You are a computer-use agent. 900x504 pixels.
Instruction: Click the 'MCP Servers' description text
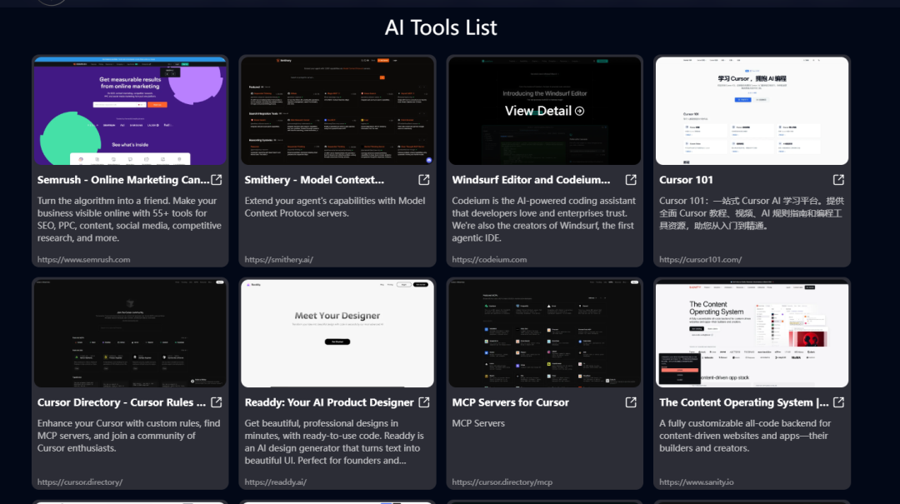pos(478,423)
